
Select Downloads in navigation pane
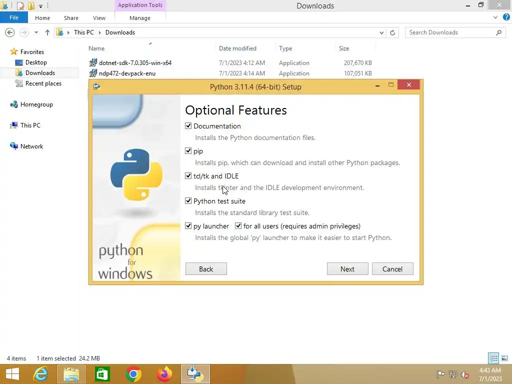(40, 72)
